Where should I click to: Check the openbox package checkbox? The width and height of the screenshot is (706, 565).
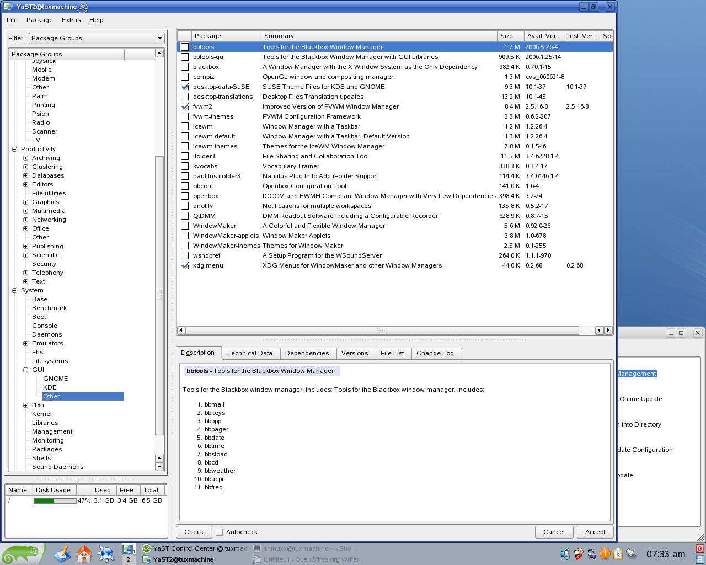185,196
